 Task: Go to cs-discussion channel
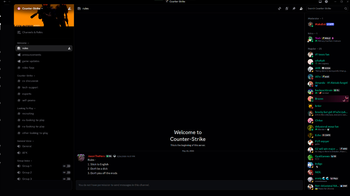click(x=44, y=81)
